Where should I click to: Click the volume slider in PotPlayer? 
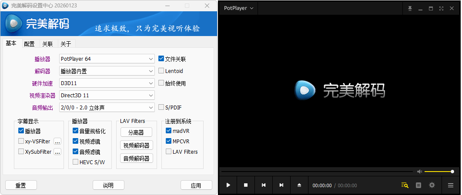439,172
